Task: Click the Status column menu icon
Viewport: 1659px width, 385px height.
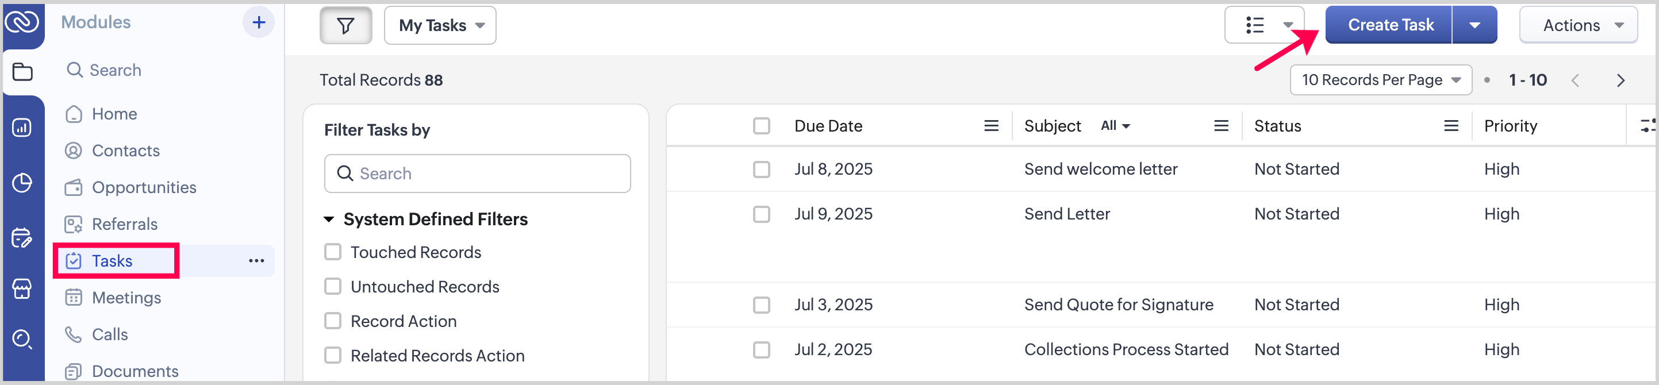Action: click(1451, 126)
